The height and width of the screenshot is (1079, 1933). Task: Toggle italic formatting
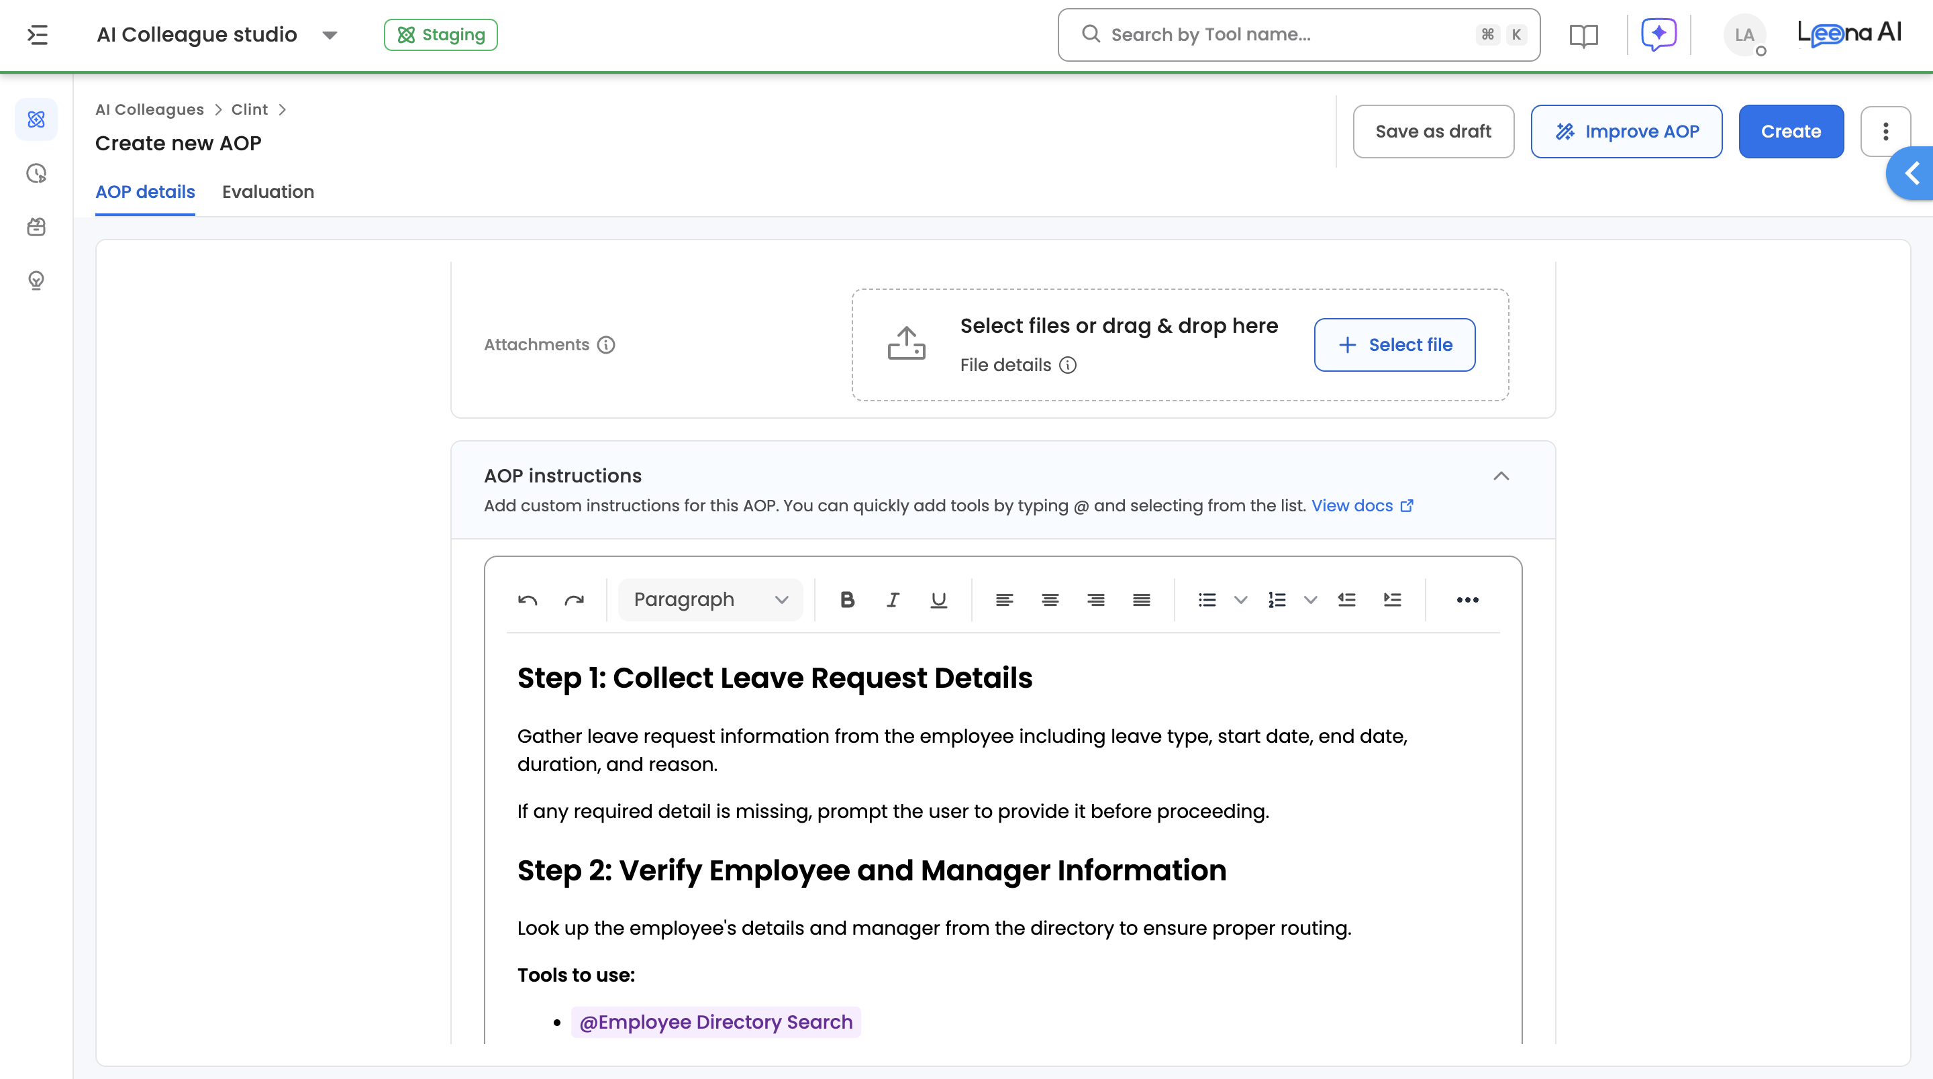click(x=893, y=599)
